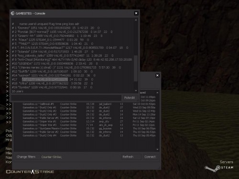The width and height of the screenshot is (239, 179).
Task: Click server list sort arrow in header
Action: (x=157, y=93)
